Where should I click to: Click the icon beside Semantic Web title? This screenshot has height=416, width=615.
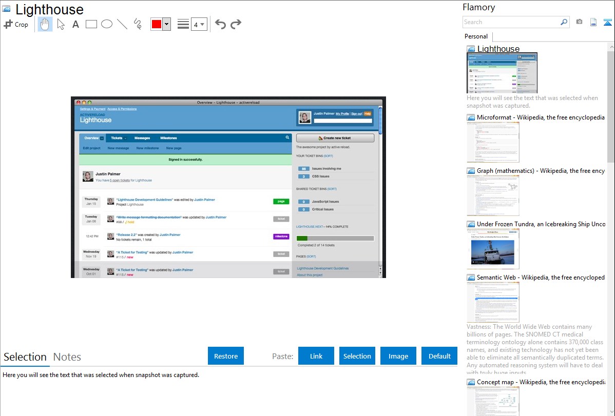coord(471,277)
